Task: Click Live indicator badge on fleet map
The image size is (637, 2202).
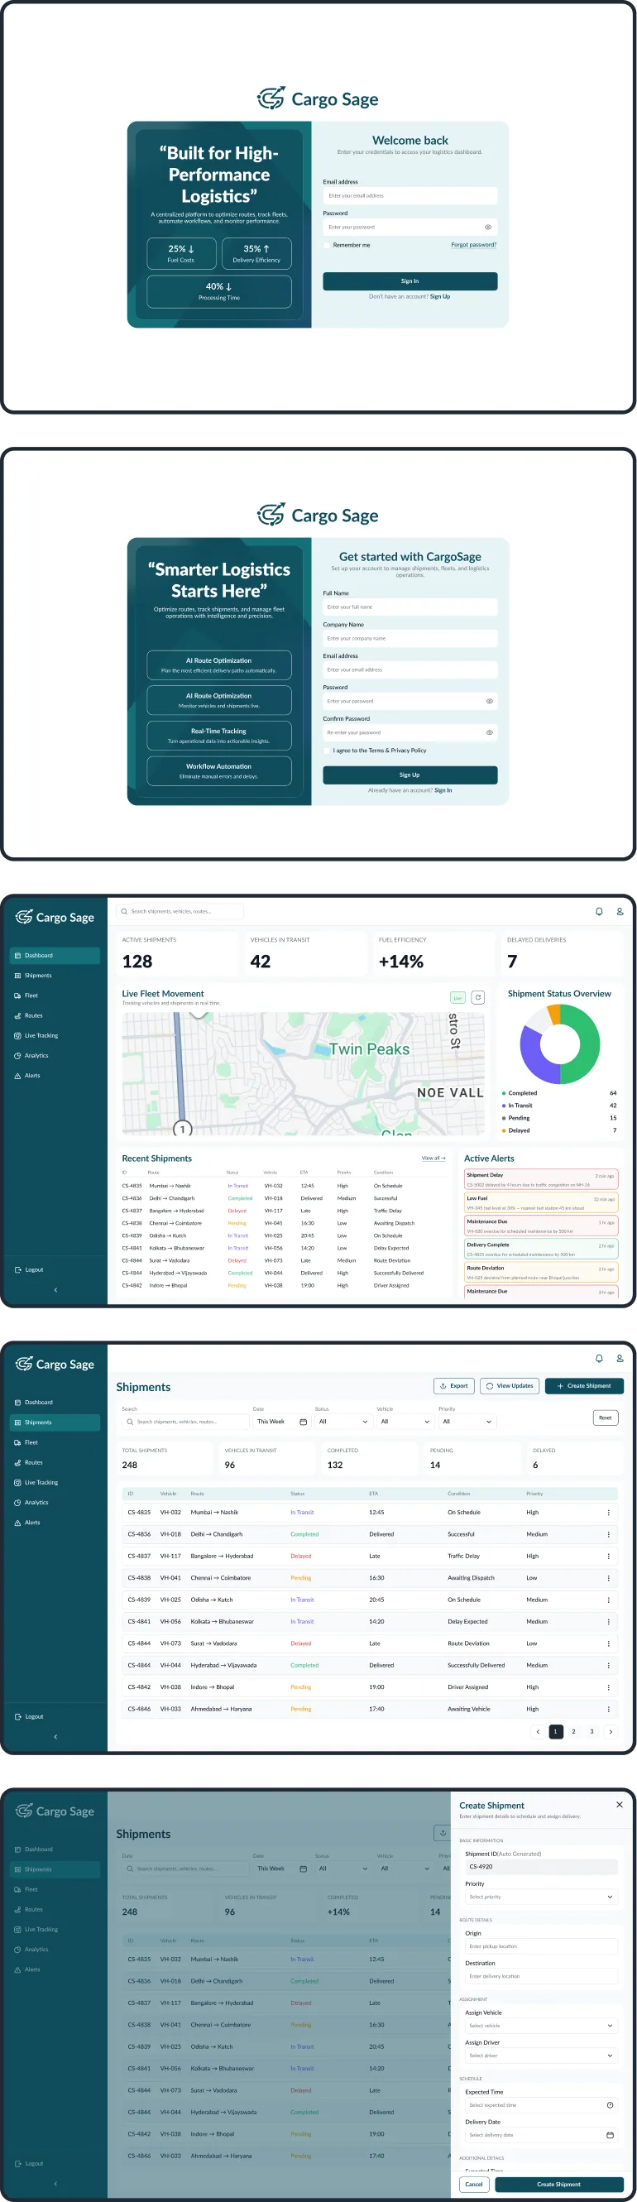Action: 457,998
